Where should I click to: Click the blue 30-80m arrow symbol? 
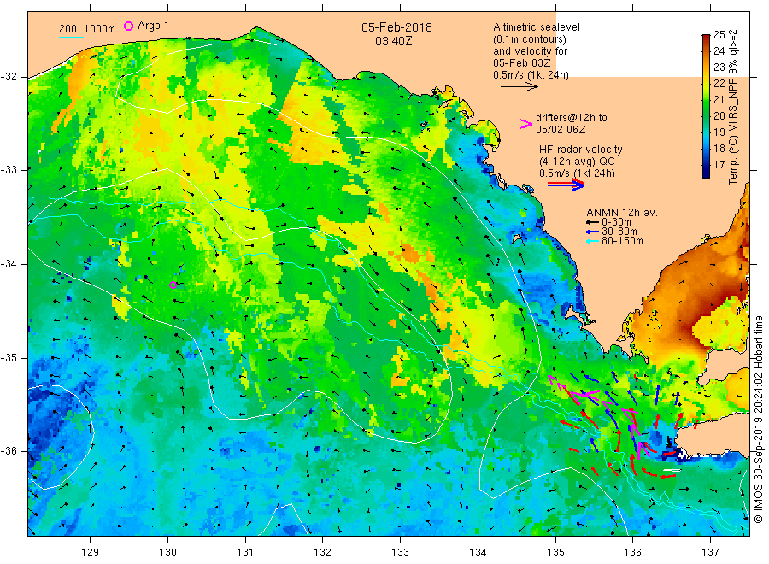click(592, 232)
